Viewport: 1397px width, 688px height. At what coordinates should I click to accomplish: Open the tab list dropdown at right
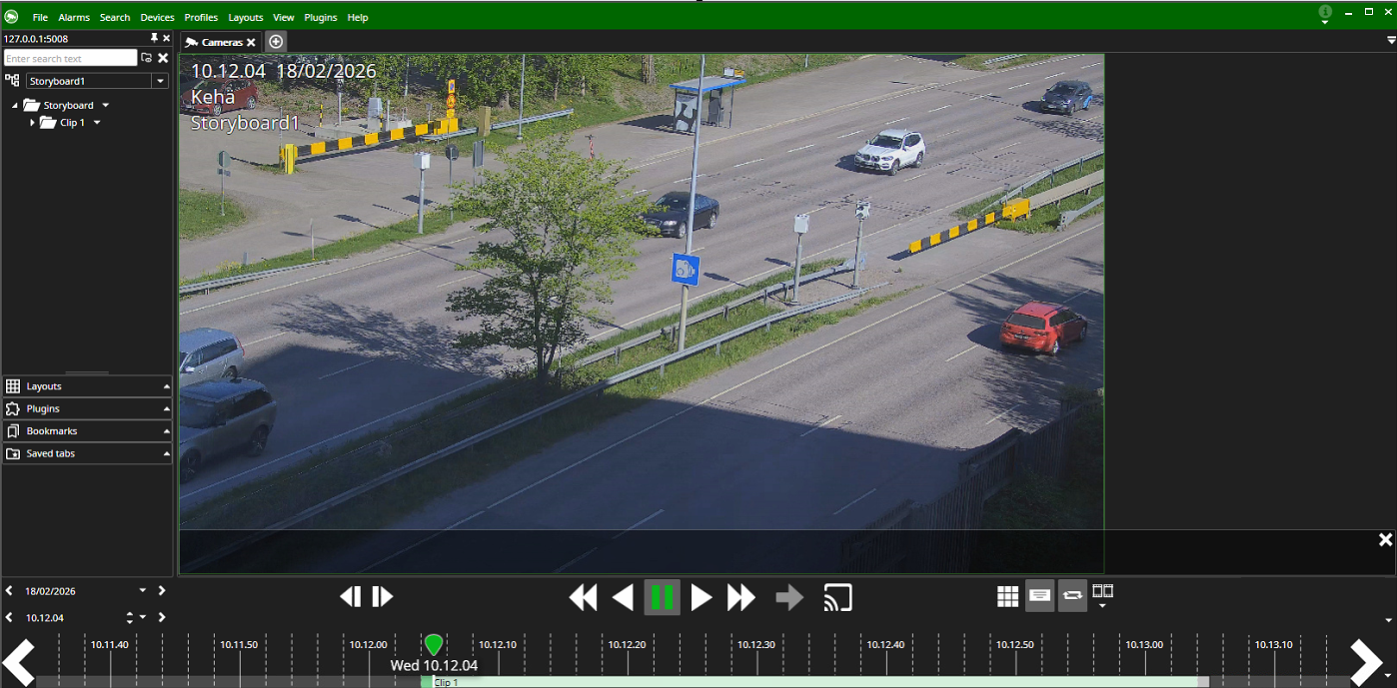(x=1391, y=40)
